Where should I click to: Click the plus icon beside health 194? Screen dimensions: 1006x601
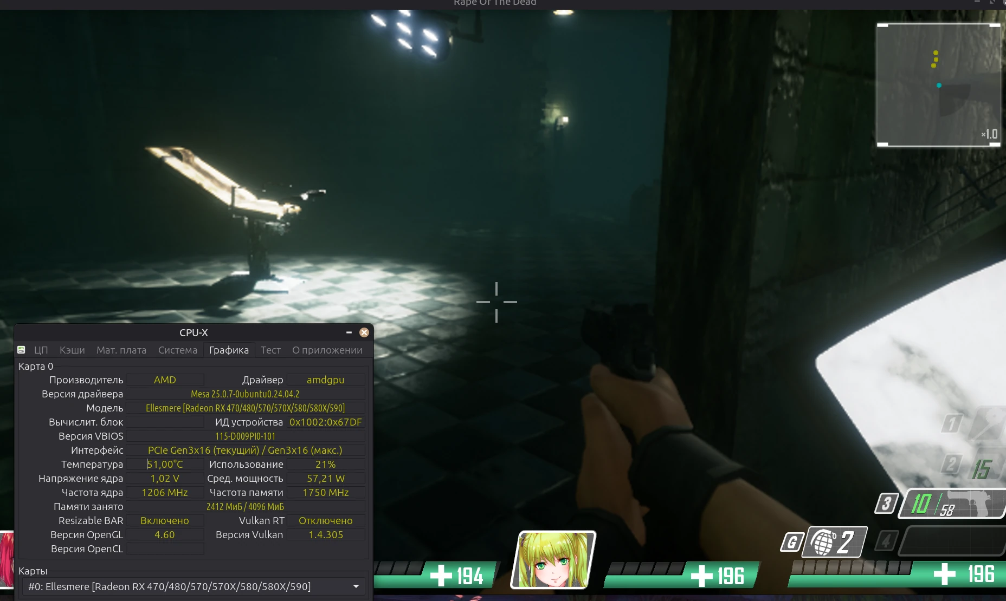point(441,575)
